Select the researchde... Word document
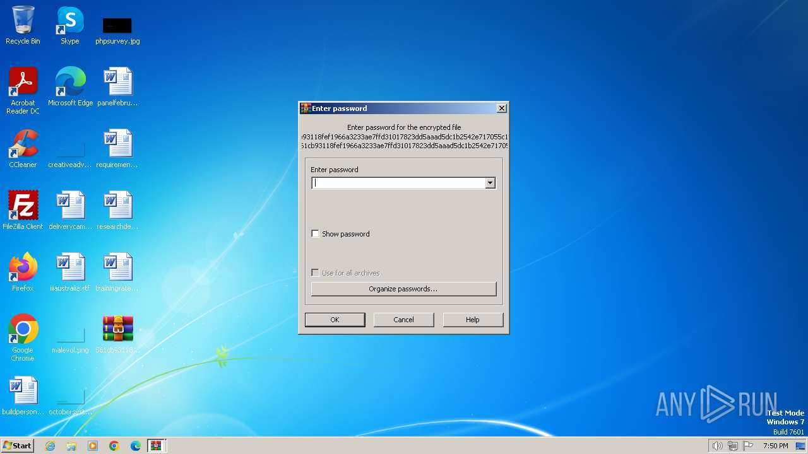808x454 pixels. pyautogui.click(x=117, y=211)
